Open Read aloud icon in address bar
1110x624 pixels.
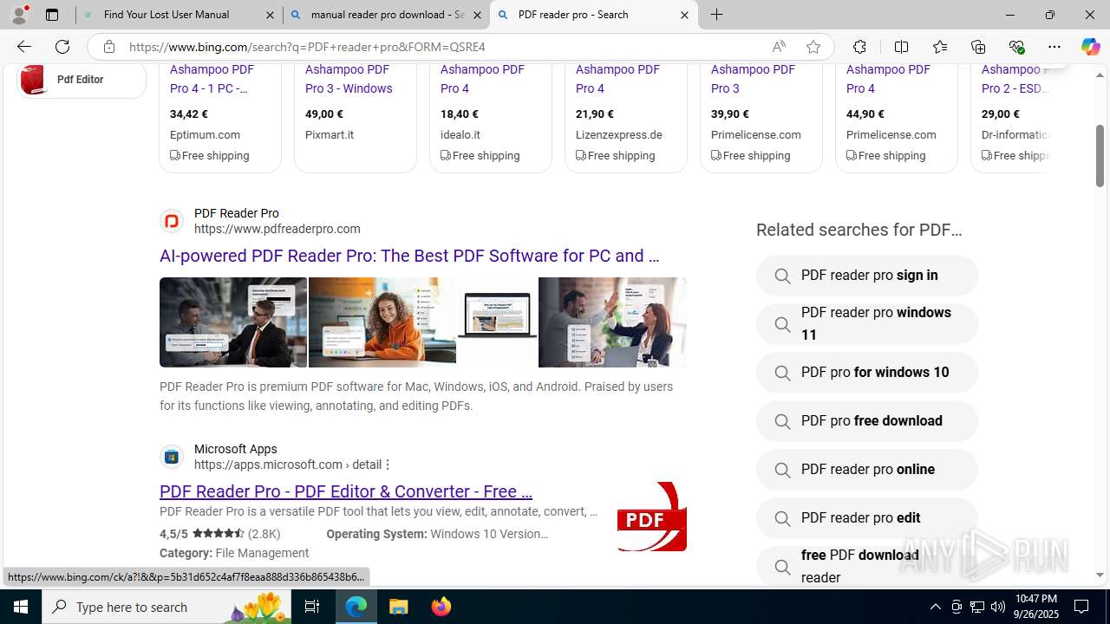pos(779,47)
